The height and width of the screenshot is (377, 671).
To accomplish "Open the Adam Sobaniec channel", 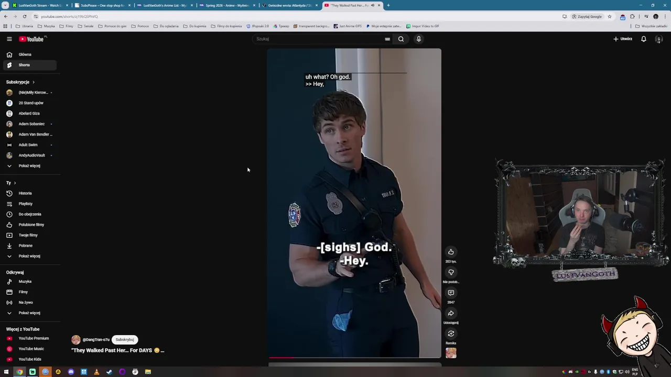I will [x=29, y=124].
